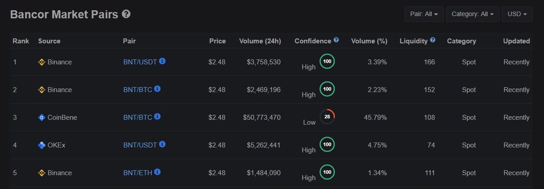Expand the USD currency dropdown

517,14
